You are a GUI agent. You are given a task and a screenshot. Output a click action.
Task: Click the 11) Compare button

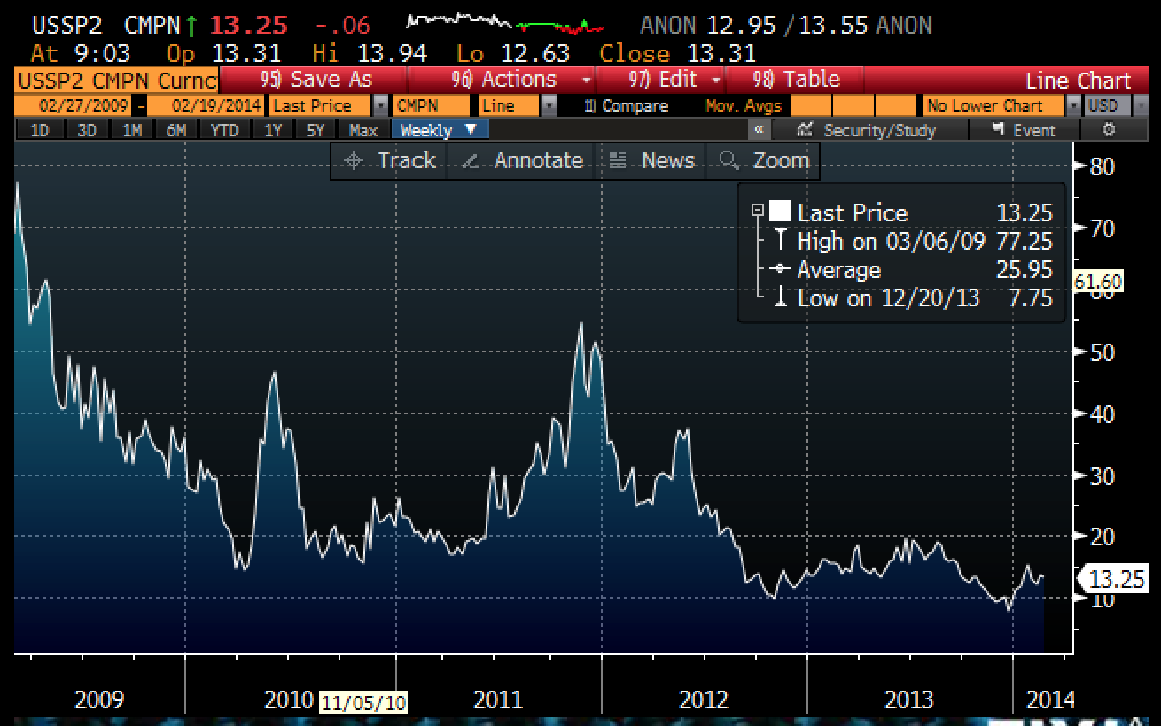pos(627,105)
